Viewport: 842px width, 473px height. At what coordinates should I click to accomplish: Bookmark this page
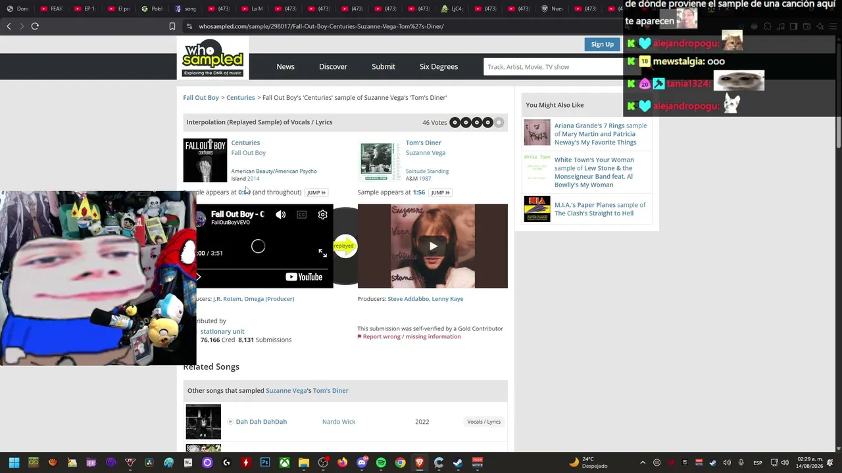(172, 26)
